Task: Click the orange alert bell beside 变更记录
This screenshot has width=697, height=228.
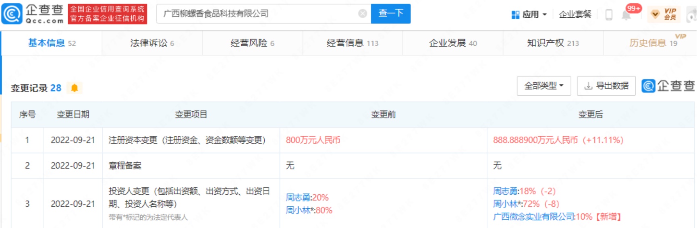Action: point(75,88)
